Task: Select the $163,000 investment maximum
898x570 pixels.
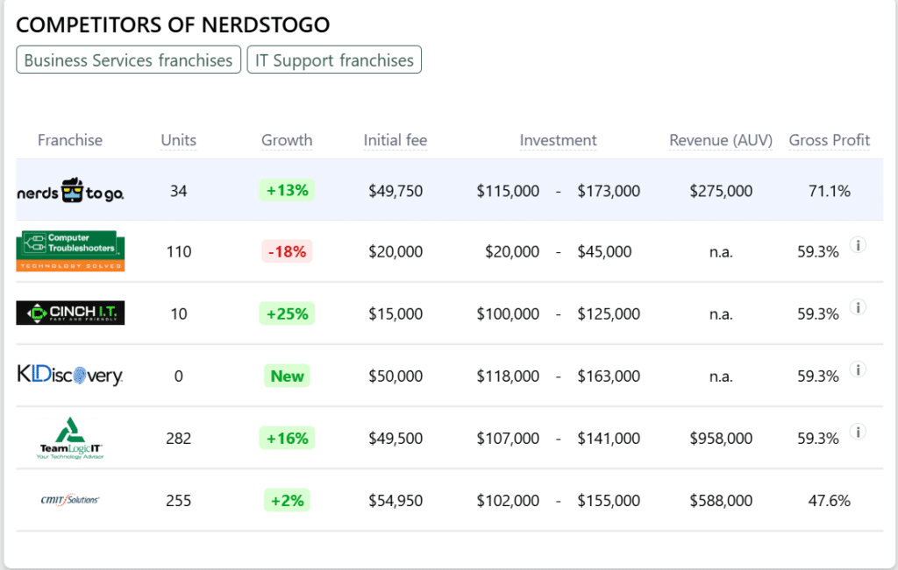Action: (x=609, y=376)
